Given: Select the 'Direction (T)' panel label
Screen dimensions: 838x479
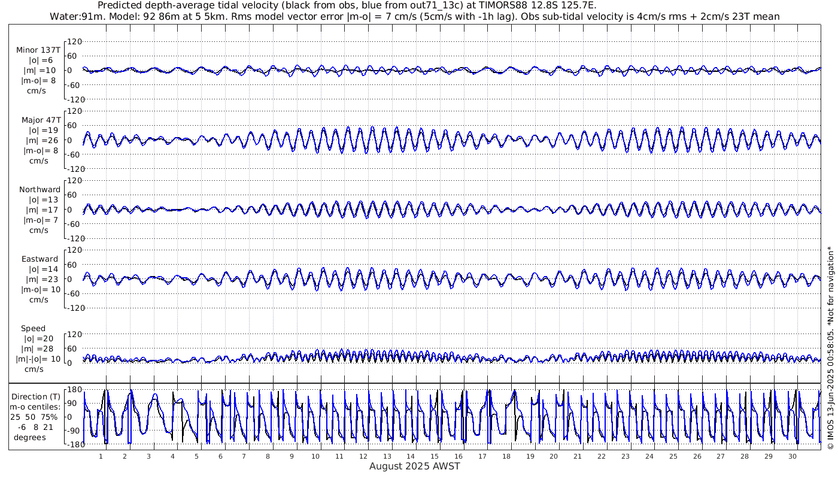Looking at the screenshot, I should click(37, 396).
